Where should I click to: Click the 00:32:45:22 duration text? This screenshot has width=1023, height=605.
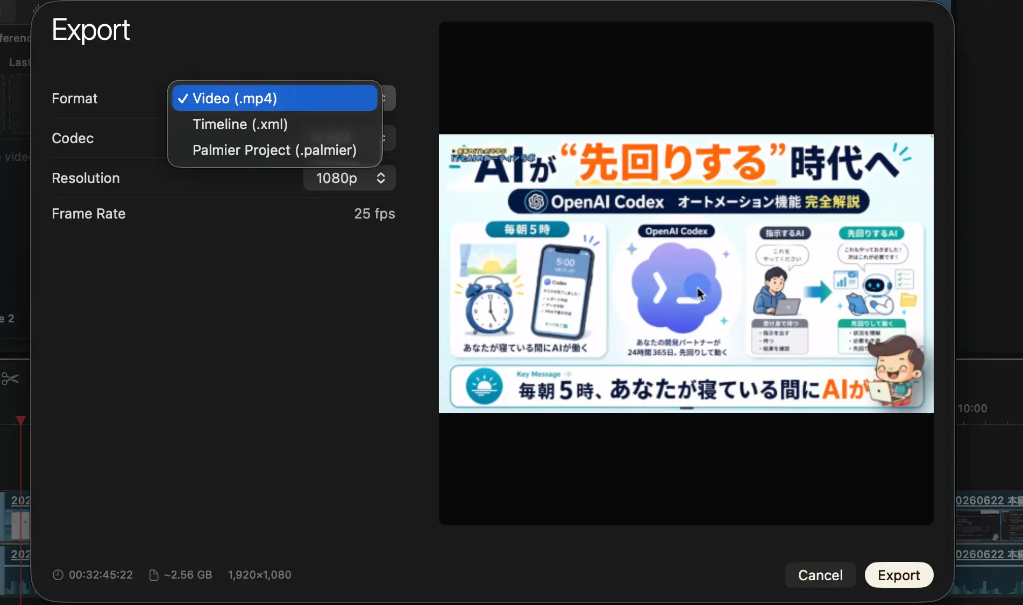point(101,575)
